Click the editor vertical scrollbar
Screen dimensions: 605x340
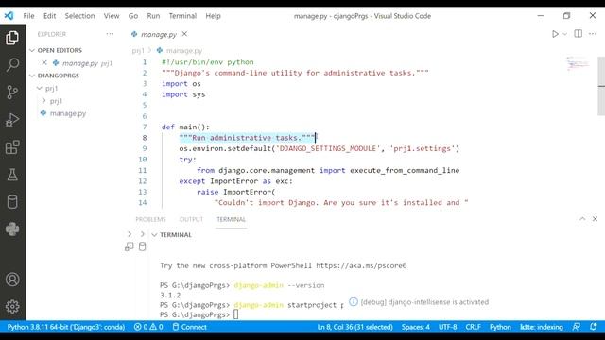tap(601, 86)
